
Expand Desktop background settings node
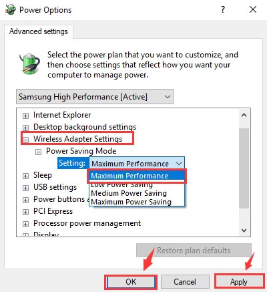(x=25, y=128)
